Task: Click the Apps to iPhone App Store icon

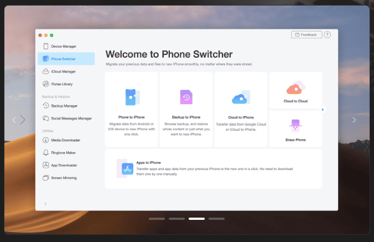Action: pyautogui.click(x=125, y=169)
